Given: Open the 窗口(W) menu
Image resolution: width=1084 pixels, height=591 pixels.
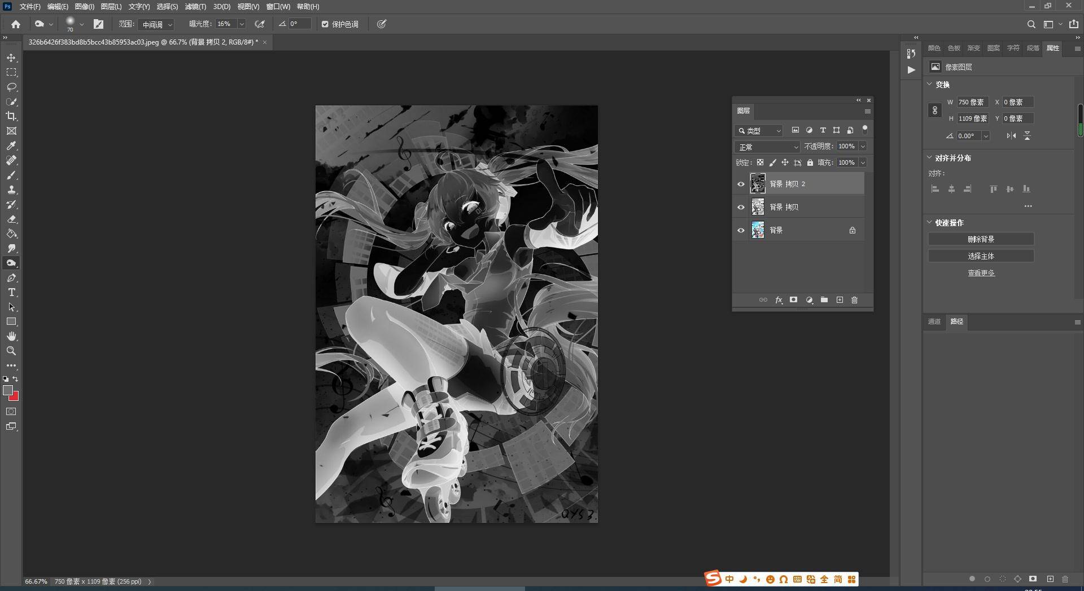Looking at the screenshot, I should [x=278, y=7].
